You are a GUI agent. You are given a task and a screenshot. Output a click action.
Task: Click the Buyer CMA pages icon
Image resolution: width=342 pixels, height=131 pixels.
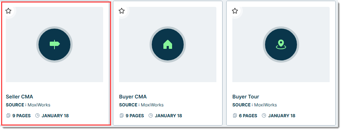click(x=122, y=115)
